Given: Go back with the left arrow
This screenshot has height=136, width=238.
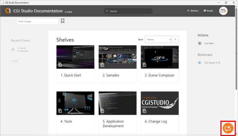Looking at the screenshot, I should click(x=6, y=21).
